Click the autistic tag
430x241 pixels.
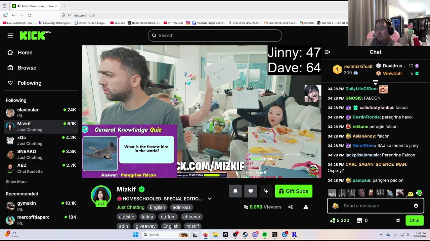[126, 217]
